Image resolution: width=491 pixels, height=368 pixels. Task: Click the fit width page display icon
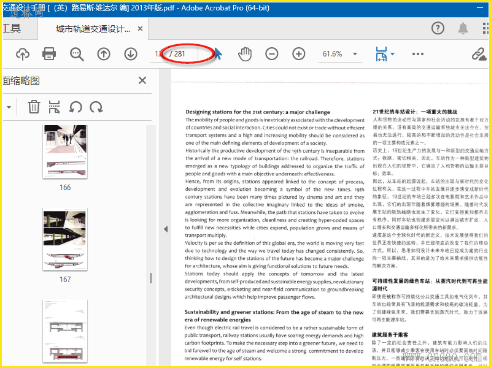point(381,54)
